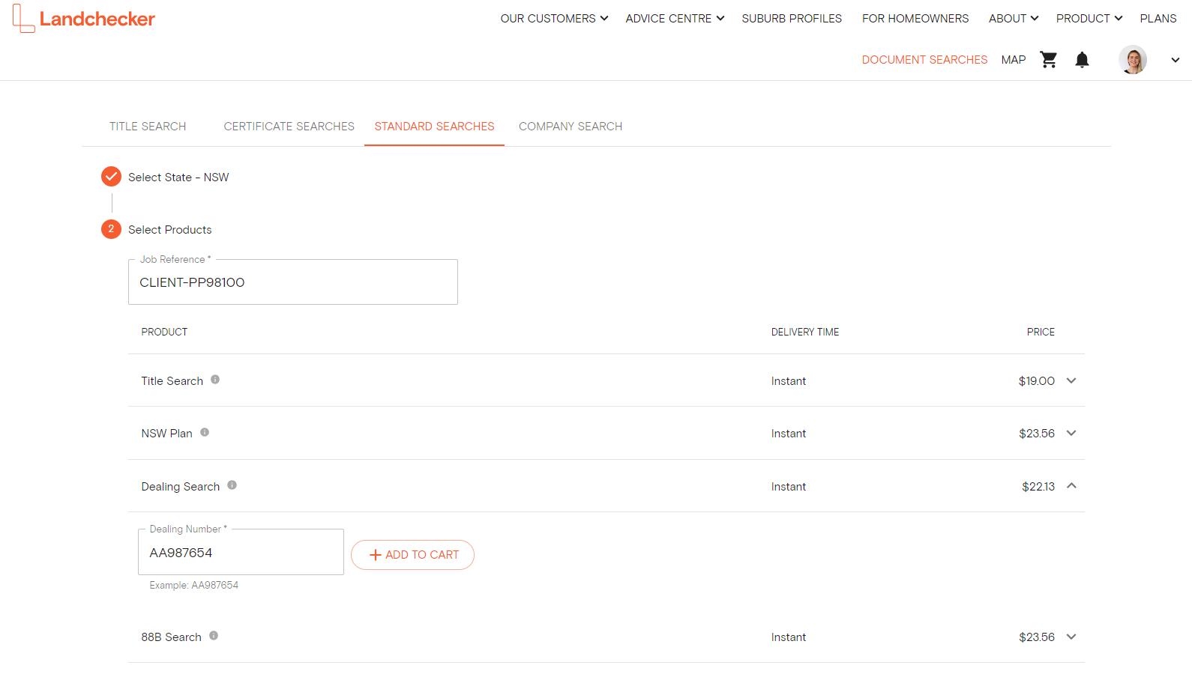Screen dimensions: 1192x674
Task: Go to Suburb Profiles
Action: pyautogui.click(x=792, y=18)
